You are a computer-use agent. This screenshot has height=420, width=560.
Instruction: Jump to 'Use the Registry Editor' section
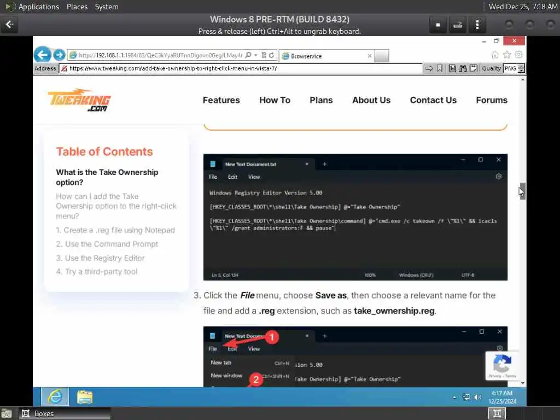tap(101, 258)
